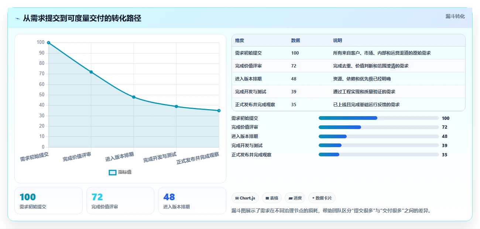This screenshot has height=229, width=480.
Task: Select the chart data point at value 72
Action: pos(91,72)
